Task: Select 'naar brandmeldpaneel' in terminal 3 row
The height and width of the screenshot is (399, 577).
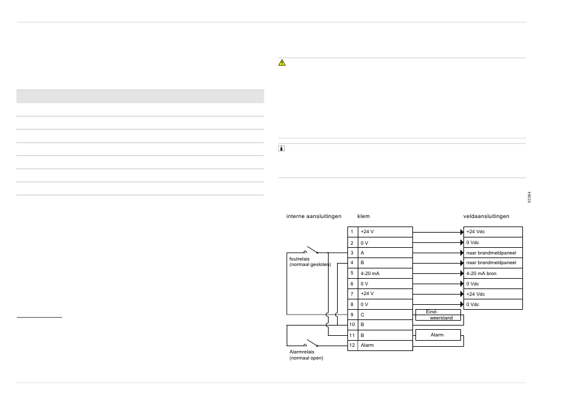Action: [491, 253]
